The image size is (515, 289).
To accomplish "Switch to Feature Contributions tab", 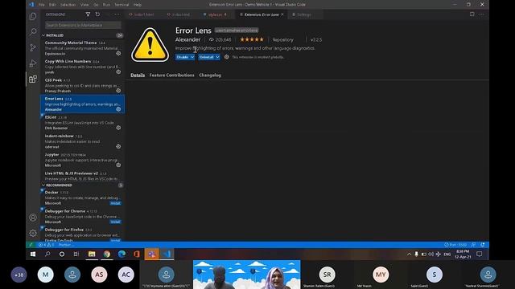I will [171, 75].
